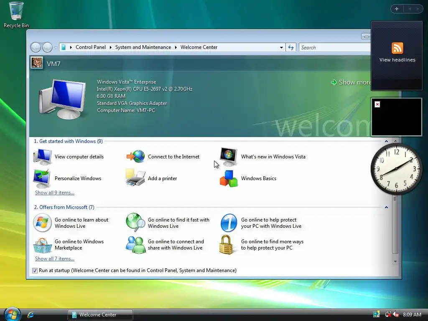Image resolution: width=428 pixels, height=321 pixels.
Task: Click the RSS feed headlines gadget icon
Action: point(397,48)
